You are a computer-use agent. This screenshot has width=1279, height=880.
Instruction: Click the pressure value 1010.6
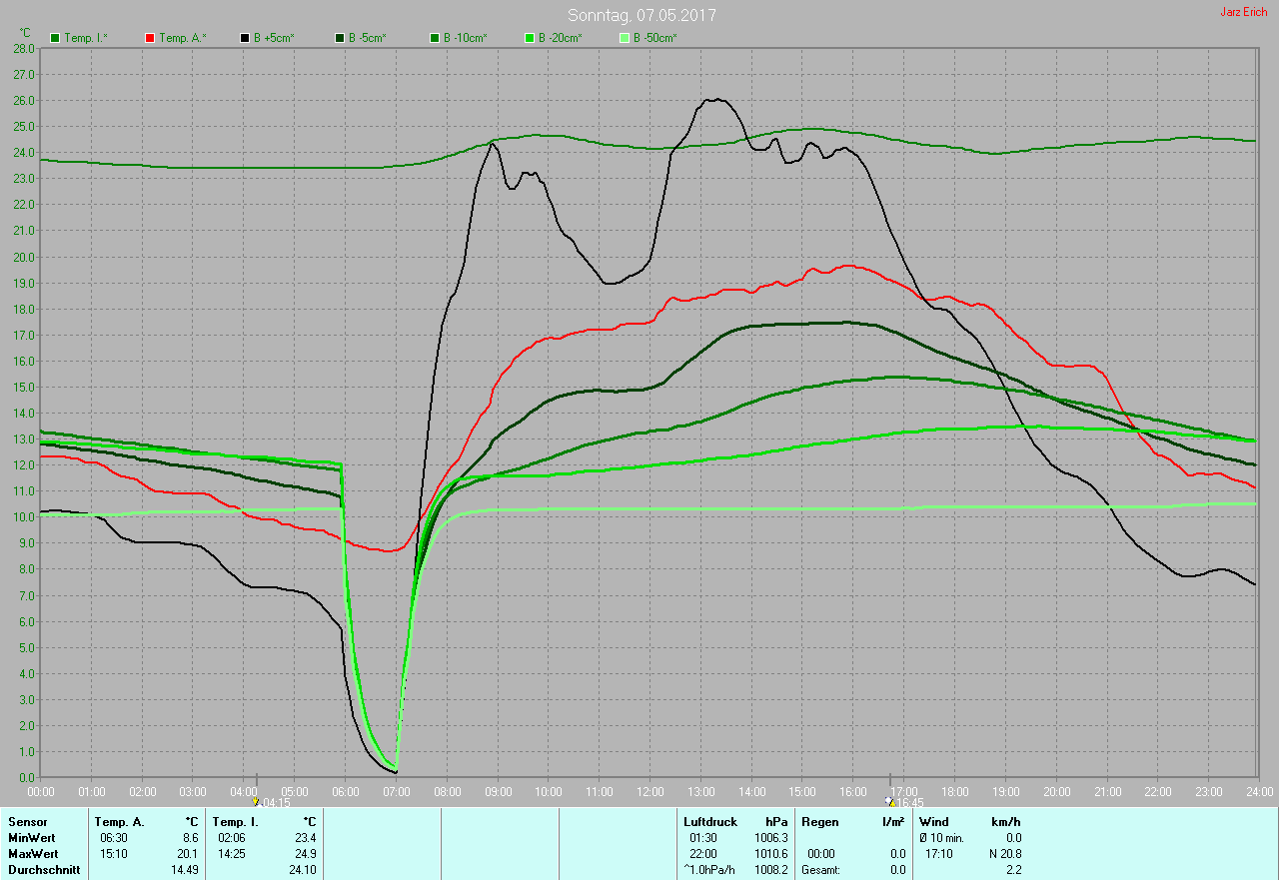770,854
